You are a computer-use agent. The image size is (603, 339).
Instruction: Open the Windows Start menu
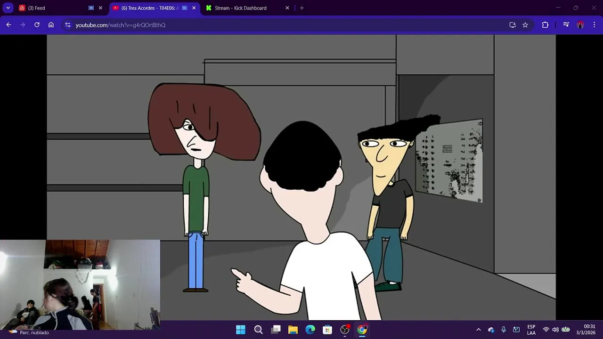pyautogui.click(x=241, y=330)
